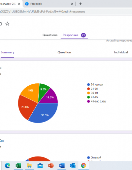Open the Individual responses view

[121, 52]
